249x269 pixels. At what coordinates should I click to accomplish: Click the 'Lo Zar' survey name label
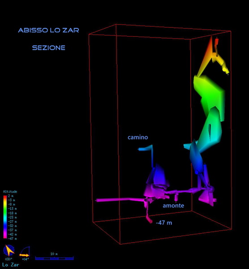11,265
